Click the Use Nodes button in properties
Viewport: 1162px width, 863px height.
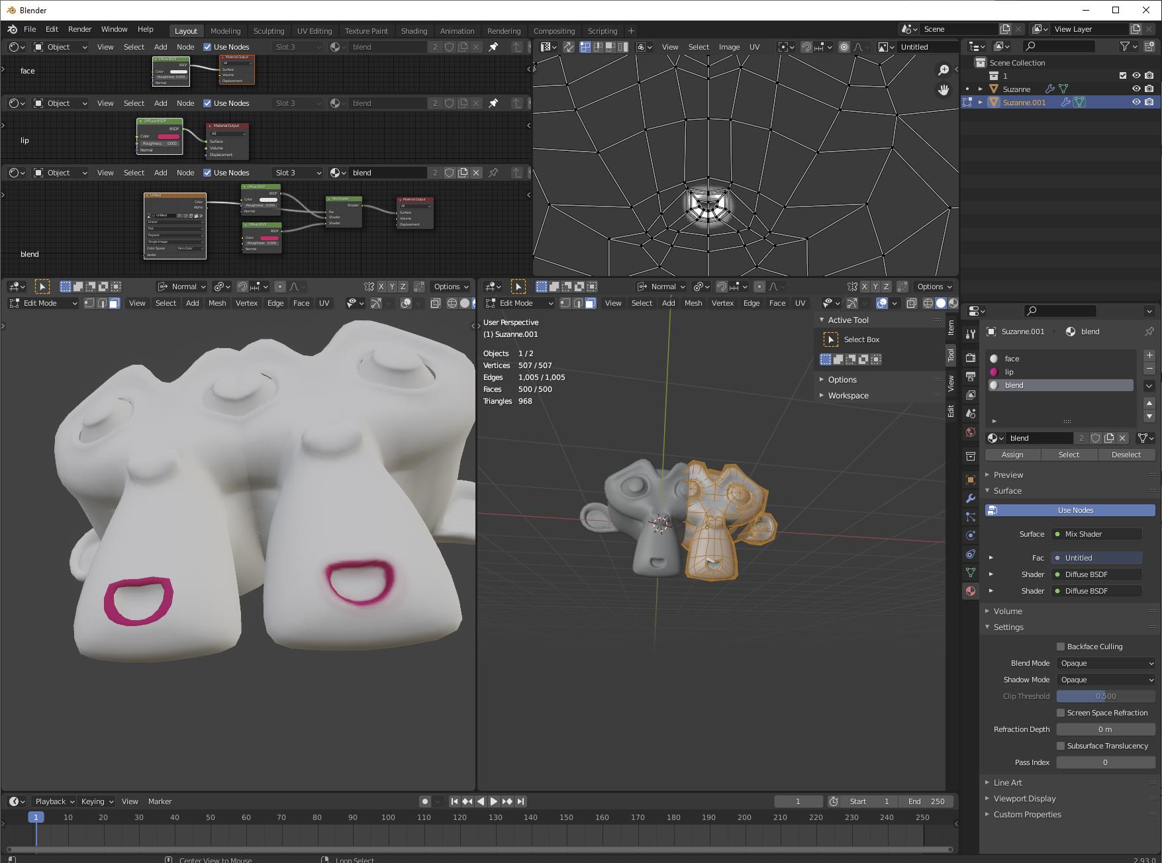pos(1070,510)
